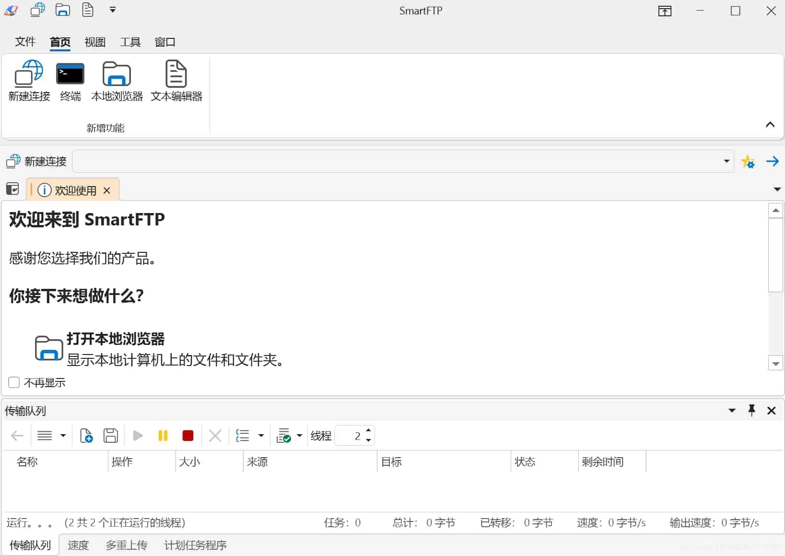
Task: Switch to the 首页 ribbon tab
Action: [60, 42]
